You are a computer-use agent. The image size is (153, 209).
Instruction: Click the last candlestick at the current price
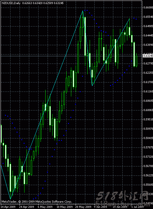pyautogui.click(x=136, y=61)
